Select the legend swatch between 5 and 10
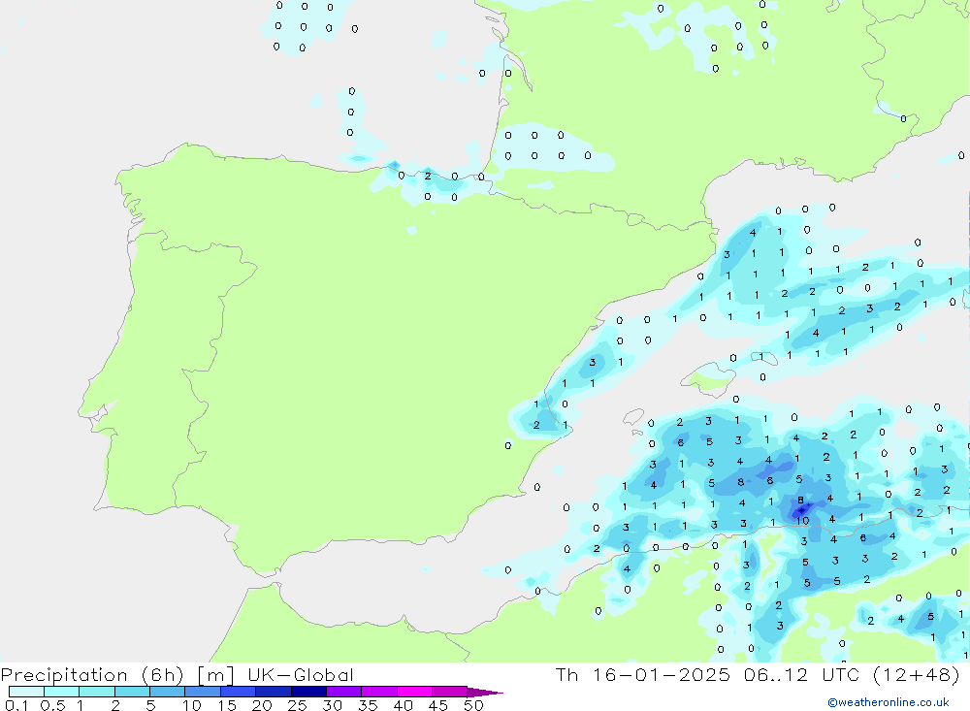The width and height of the screenshot is (970, 711). coord(167,692)
